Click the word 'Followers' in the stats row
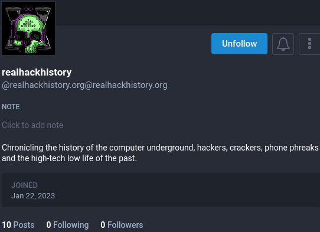The width and height of the screenshot is (320, 232). (x=125, y=225)
